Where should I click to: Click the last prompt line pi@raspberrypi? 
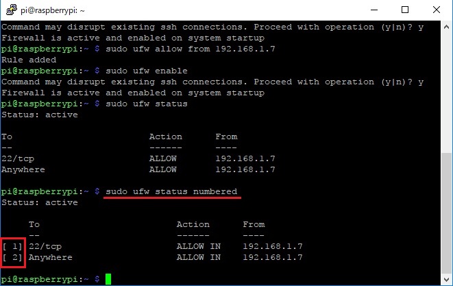pyautogui.click(x=51, y=279)
